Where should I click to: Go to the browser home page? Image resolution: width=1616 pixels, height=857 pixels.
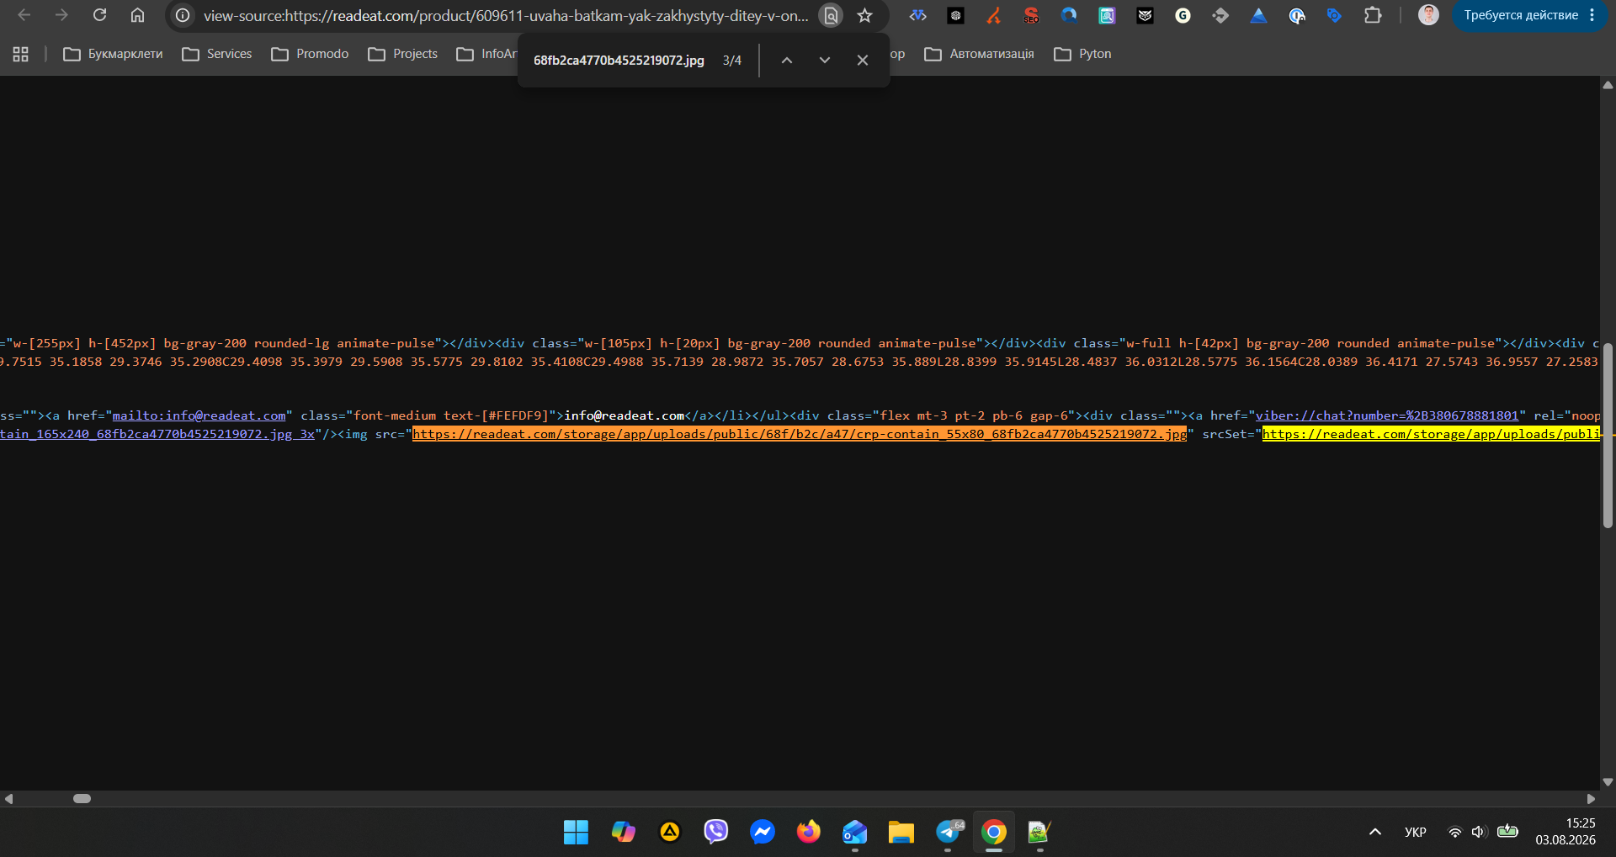137,15
